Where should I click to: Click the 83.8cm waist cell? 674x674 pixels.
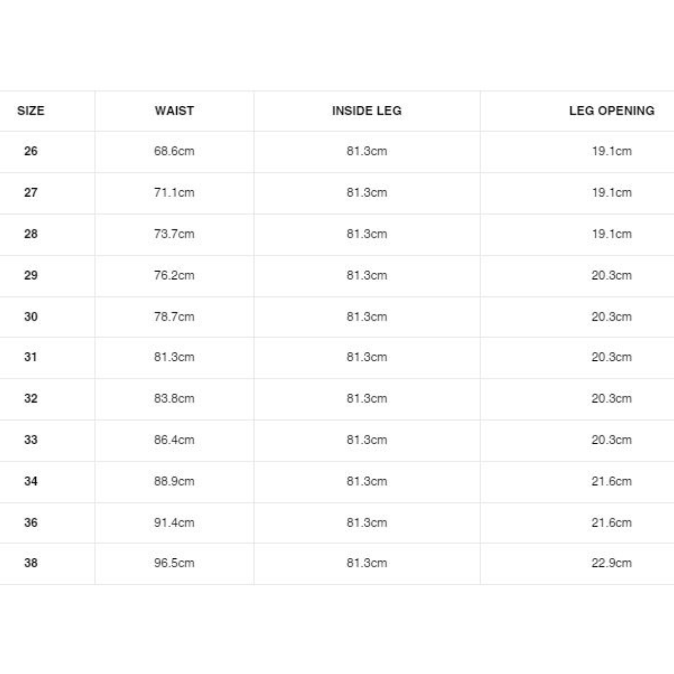(174, 399)
